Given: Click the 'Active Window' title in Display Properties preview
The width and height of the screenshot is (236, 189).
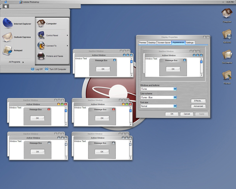Looking at the screenshot, I should (169, 55).
